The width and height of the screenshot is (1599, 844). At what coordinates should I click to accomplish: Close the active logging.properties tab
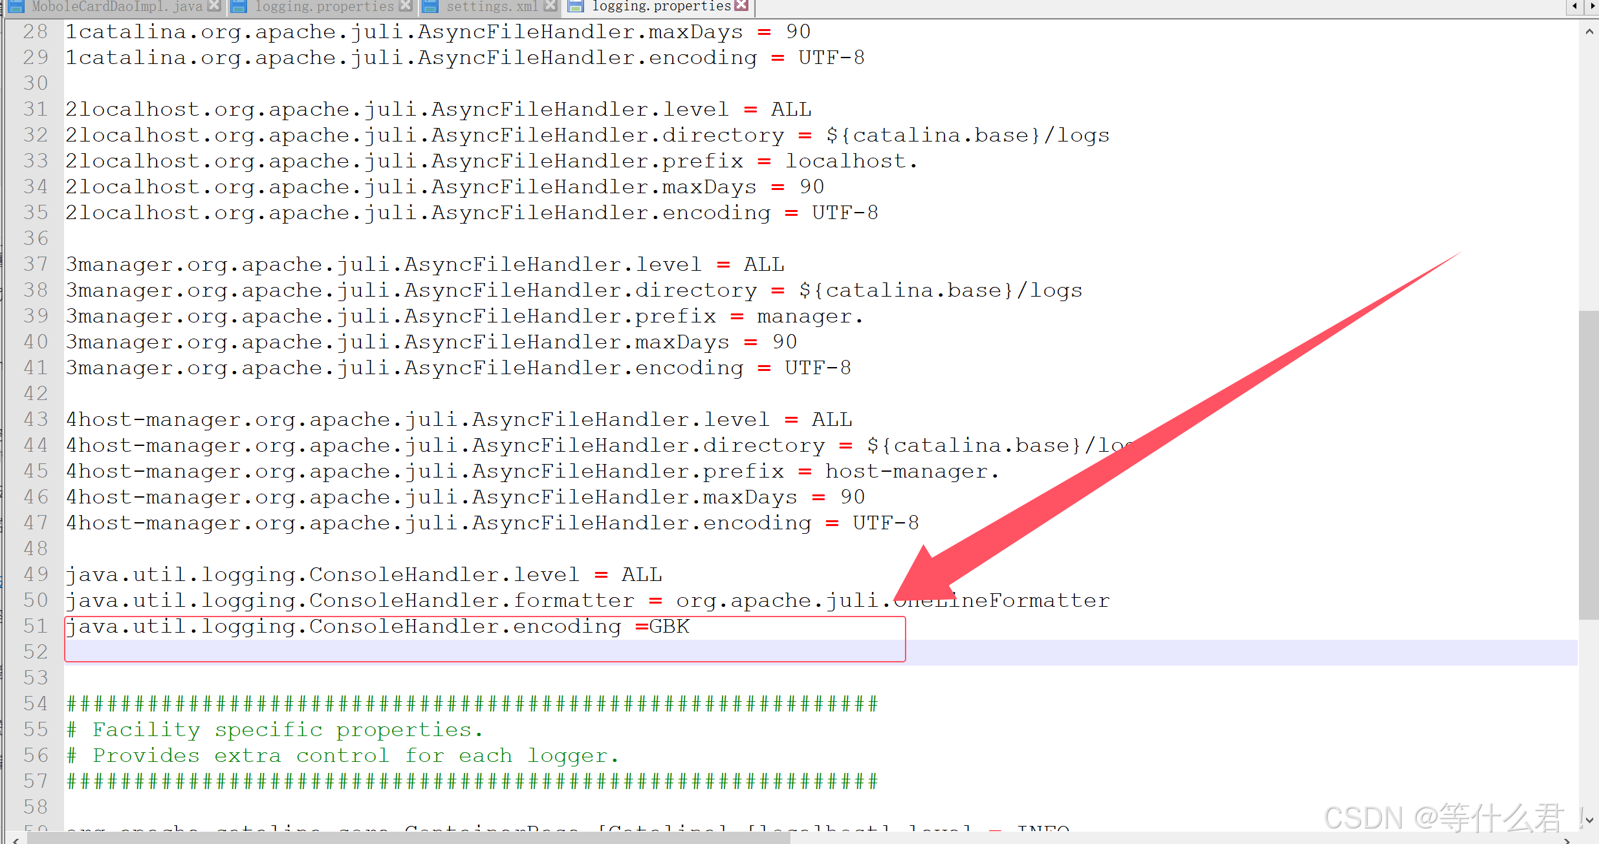pyautogui.click(x=741, y=6)
